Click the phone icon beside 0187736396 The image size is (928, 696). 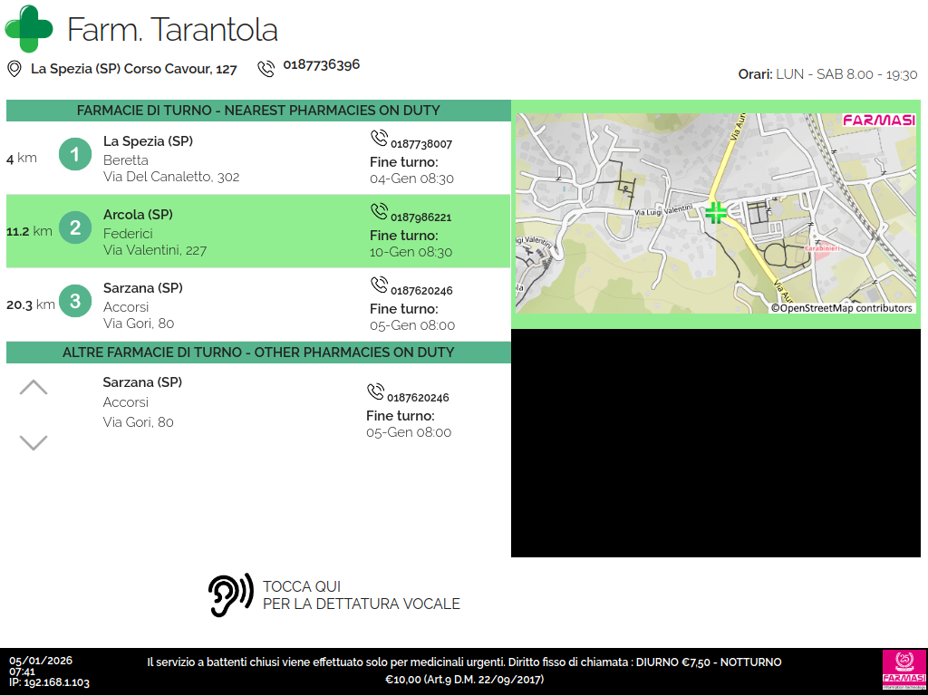(x=266, y=69)
